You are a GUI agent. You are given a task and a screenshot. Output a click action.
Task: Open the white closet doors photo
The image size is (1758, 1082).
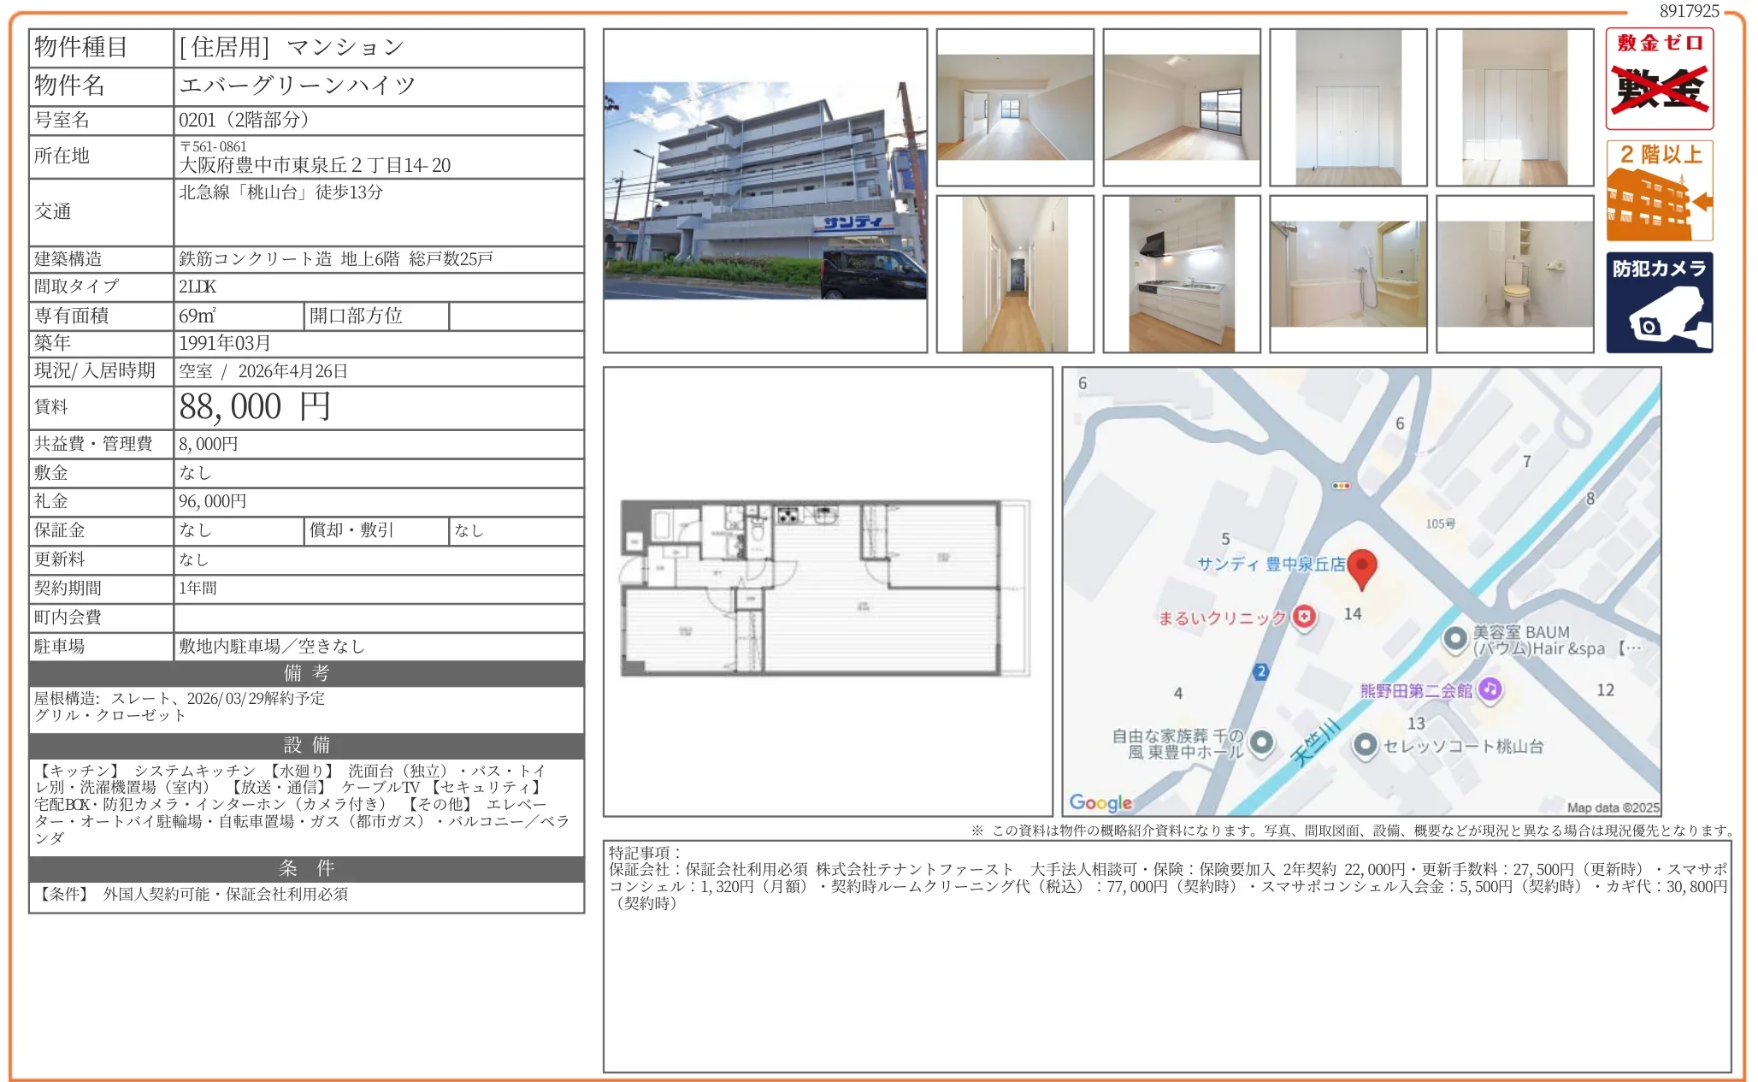click(1348, 107)
